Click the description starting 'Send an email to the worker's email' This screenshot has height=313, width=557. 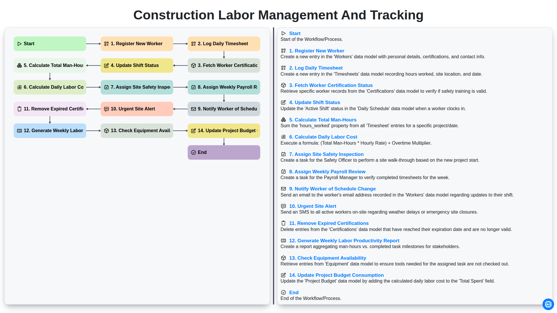pyautogui.click(x=397, y=195)
